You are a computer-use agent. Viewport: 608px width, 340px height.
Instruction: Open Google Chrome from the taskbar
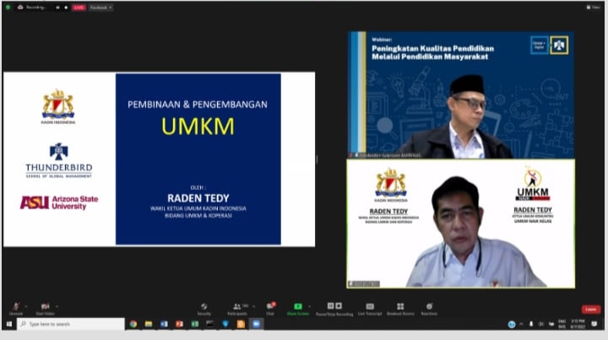(x=133, y=324)
